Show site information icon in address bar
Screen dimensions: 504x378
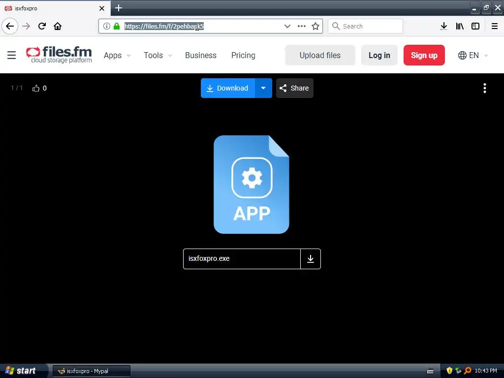107,26
